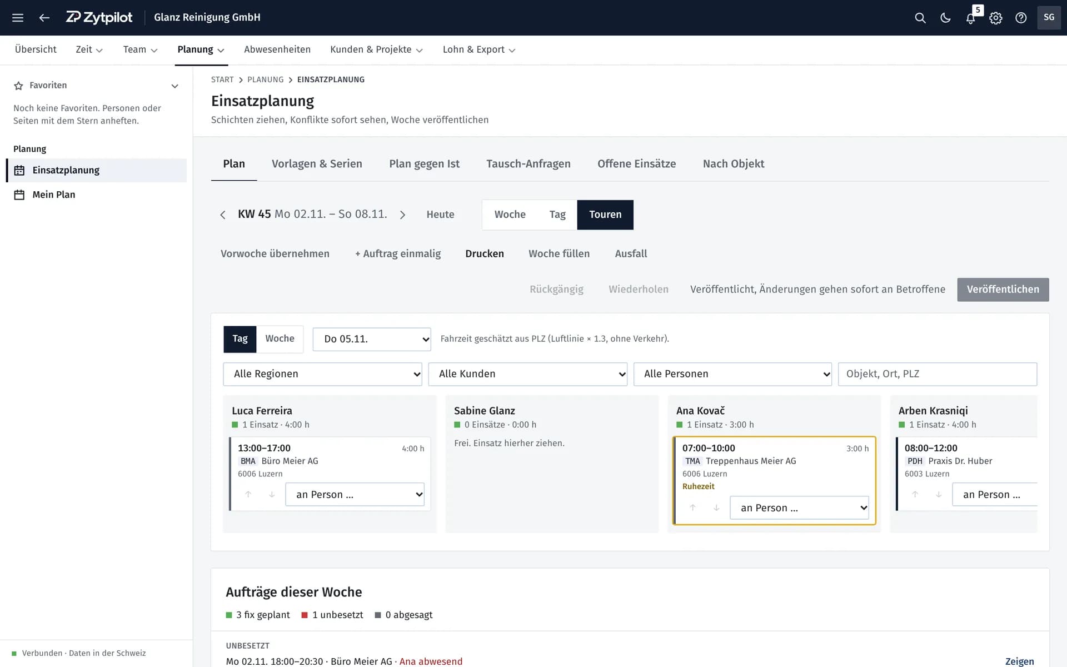
Task: Go to next week arrow after KW 45
Action: [403, 215]
